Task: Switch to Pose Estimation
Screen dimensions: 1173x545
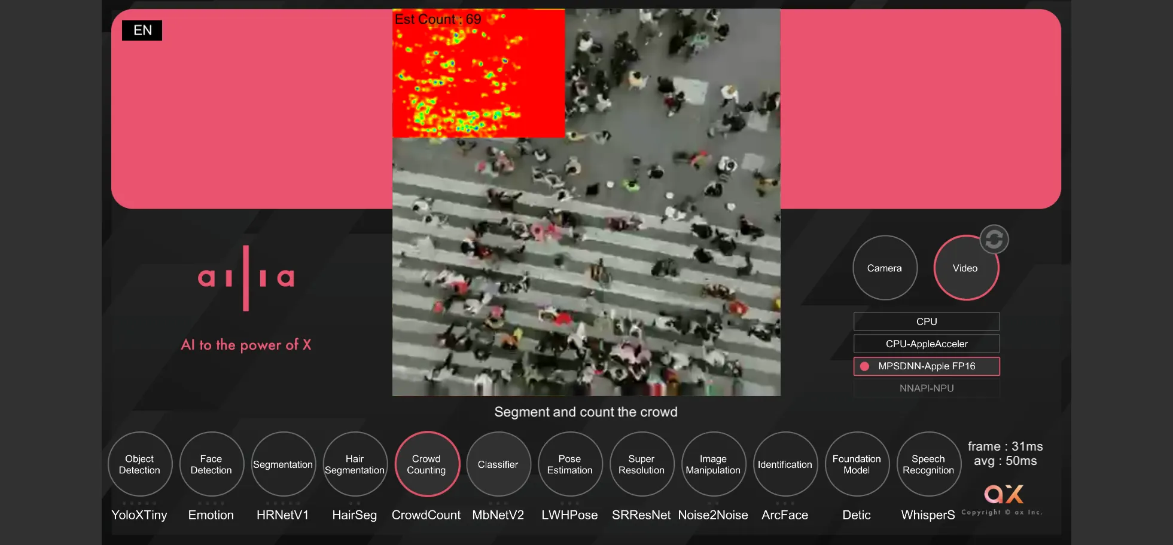Action: coord(570,464)
